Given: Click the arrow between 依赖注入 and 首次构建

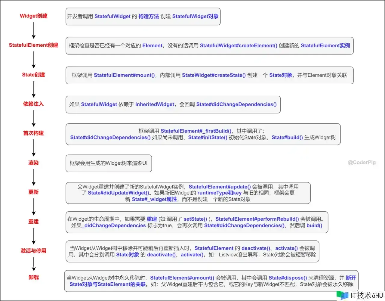Looking at the screenshot, I should 34,119.
